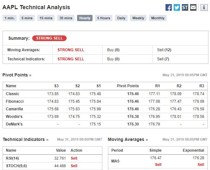Screen dimensions: 210x170
Task: Click Buy (0) in Moving Averages row
Action: coord(113,50)
